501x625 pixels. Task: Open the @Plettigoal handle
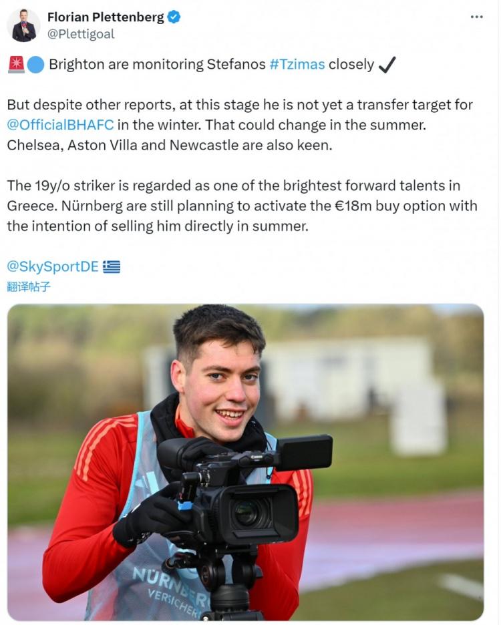coord(81,34)
